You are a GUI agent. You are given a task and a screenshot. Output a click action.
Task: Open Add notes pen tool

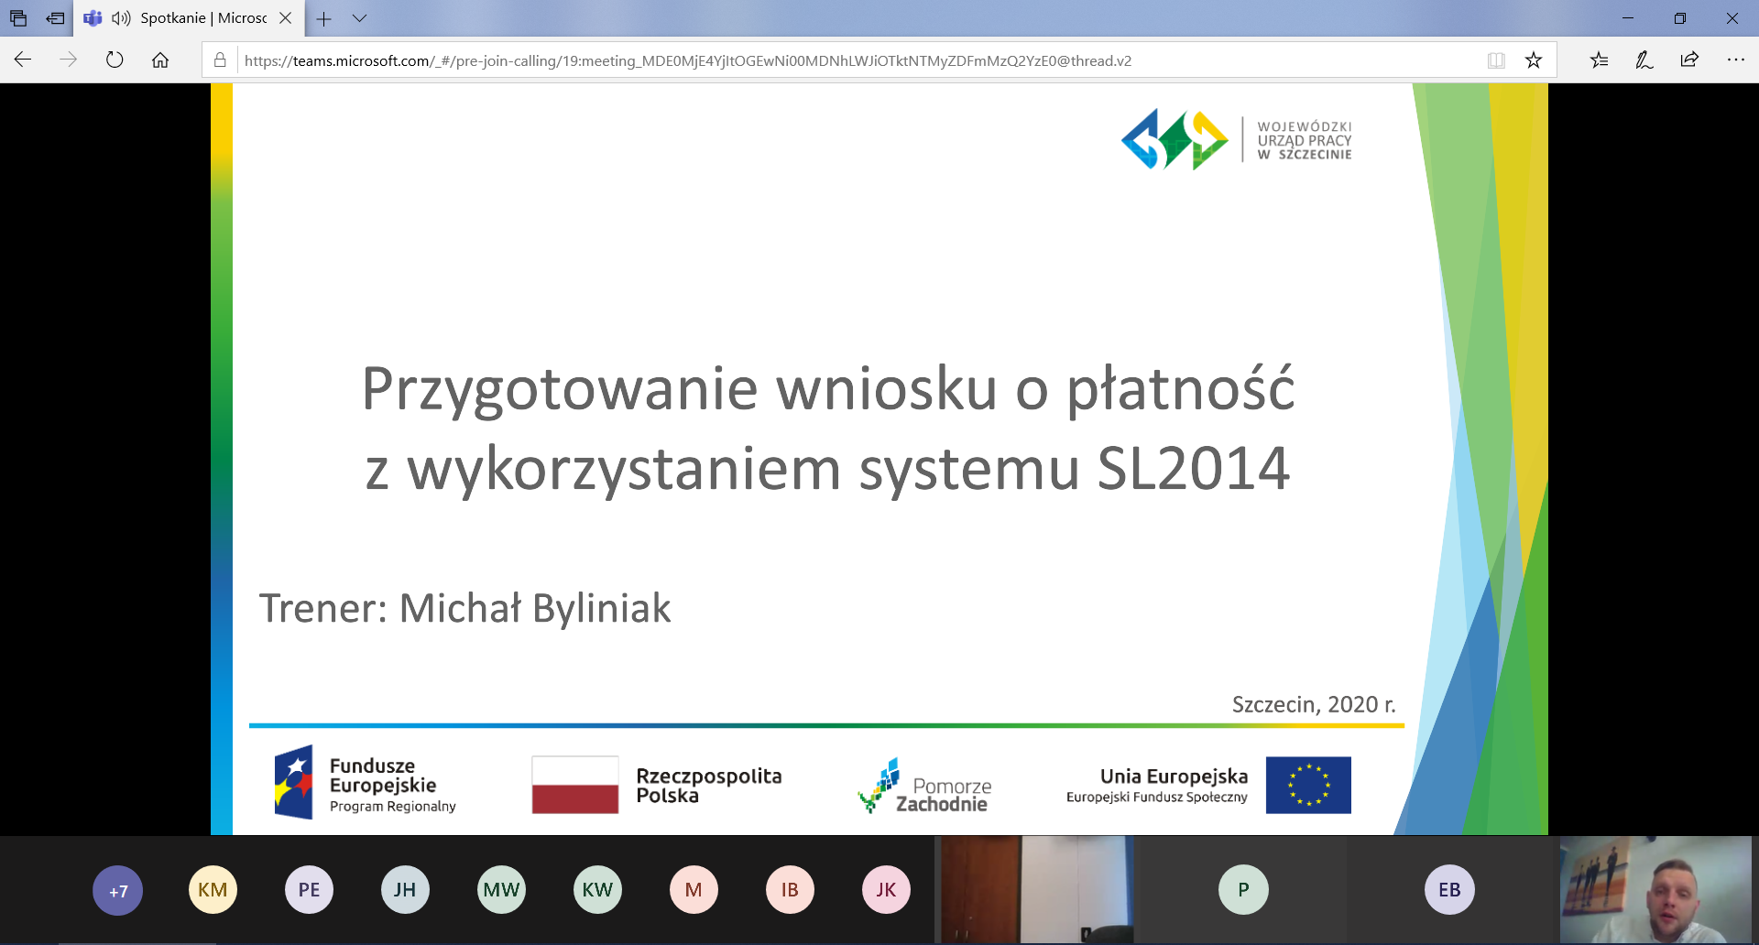(x=1644, y=60)
